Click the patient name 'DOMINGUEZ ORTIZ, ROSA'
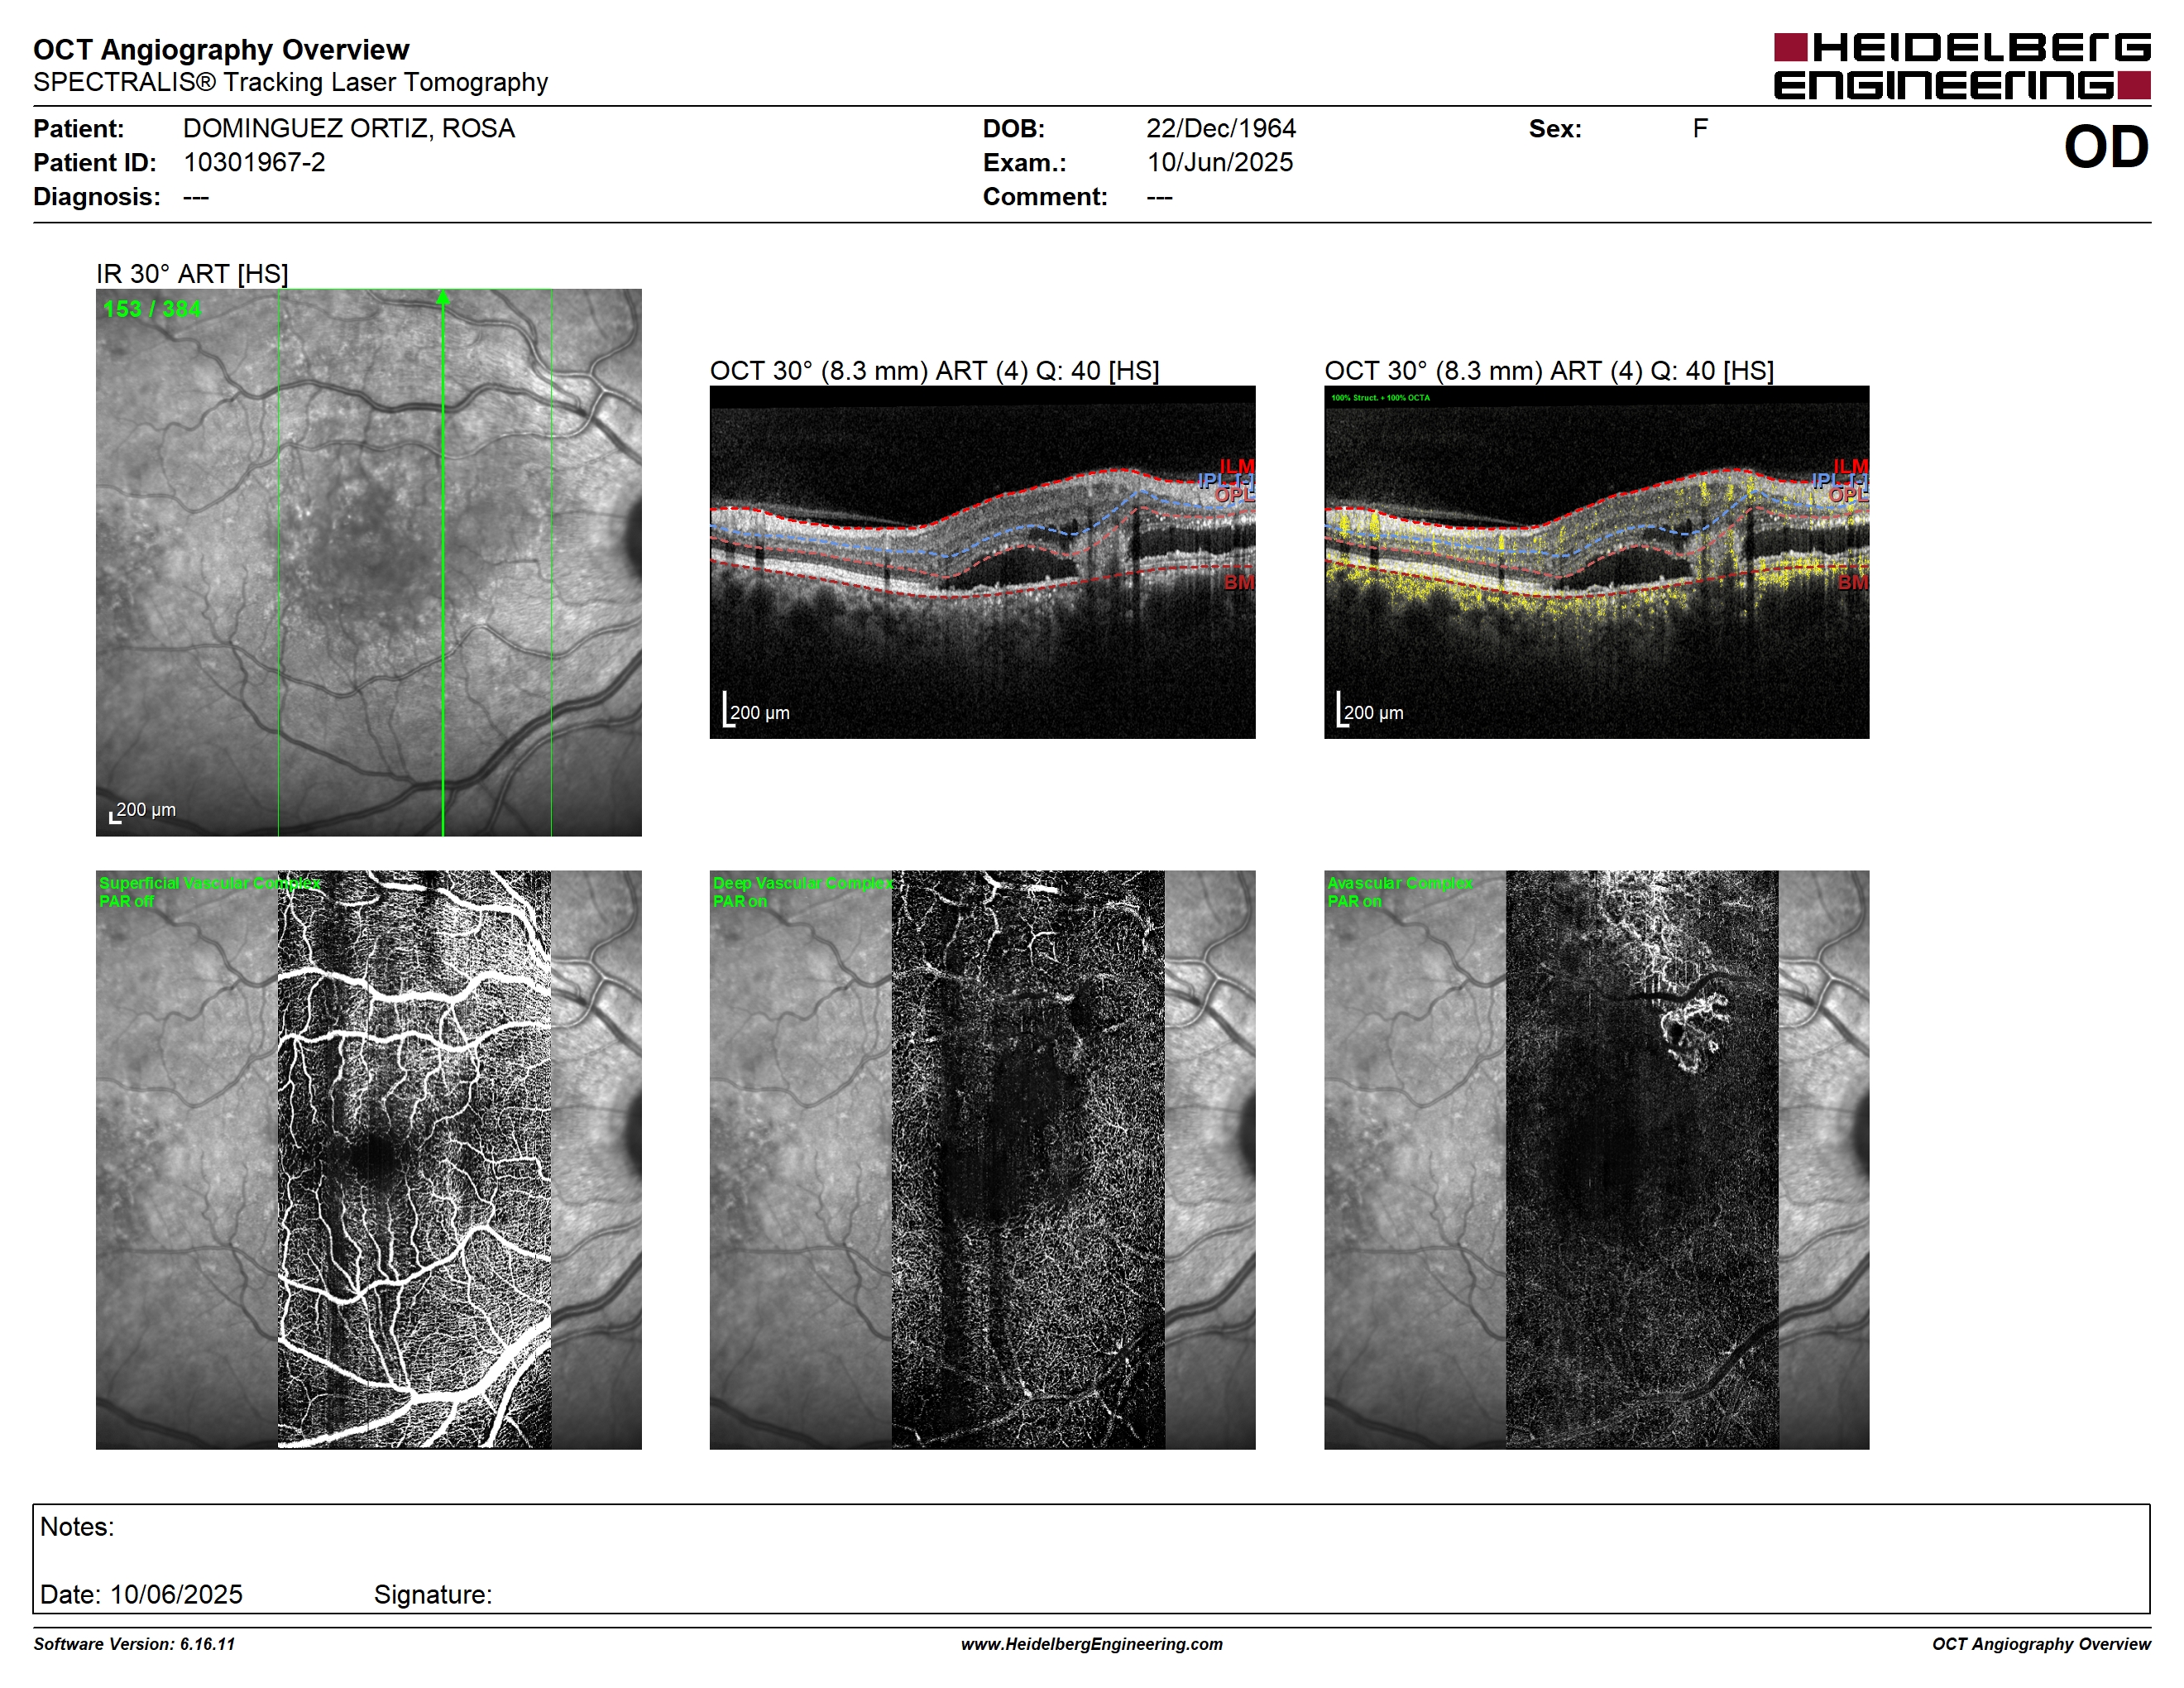Image resolution: width=2184 pixels, height=1688 pixels. pos(348,129)
